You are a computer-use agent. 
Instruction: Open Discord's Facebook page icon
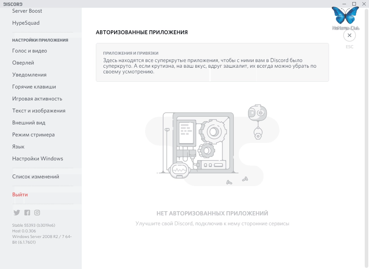[x=27, y=213]
